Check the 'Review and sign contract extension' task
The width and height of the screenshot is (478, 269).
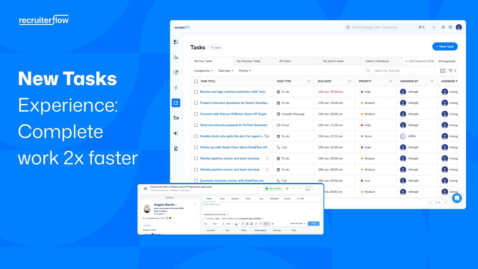196,92
